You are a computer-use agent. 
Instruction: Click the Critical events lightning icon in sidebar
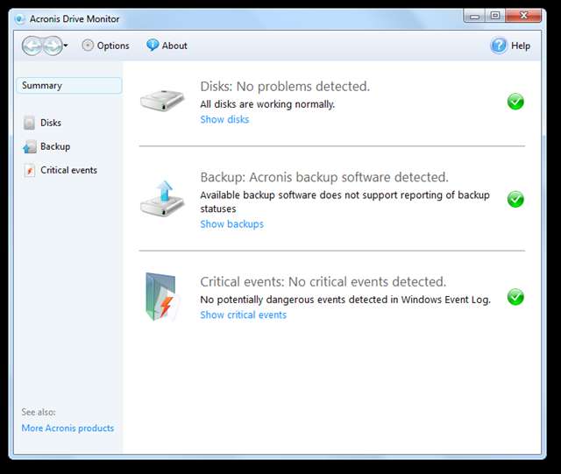pyautogui.click(x=29, y=170)
